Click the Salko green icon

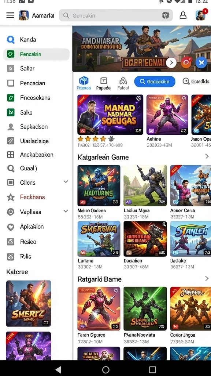pos(11,112)
